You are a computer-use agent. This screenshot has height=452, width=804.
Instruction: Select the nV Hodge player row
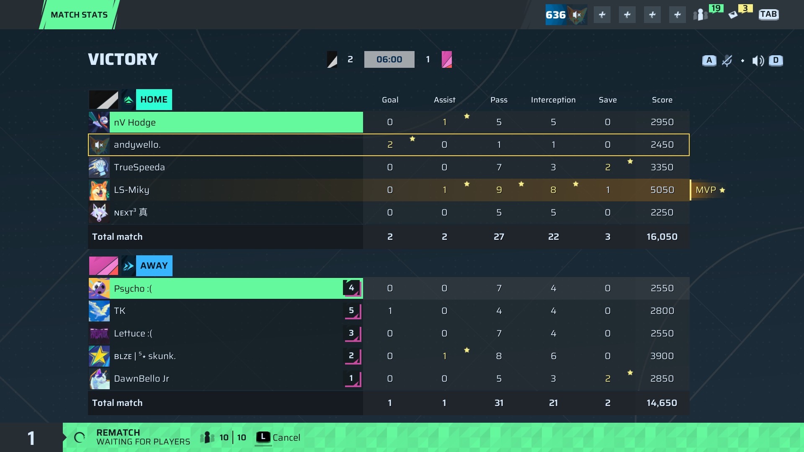point(389,122)
